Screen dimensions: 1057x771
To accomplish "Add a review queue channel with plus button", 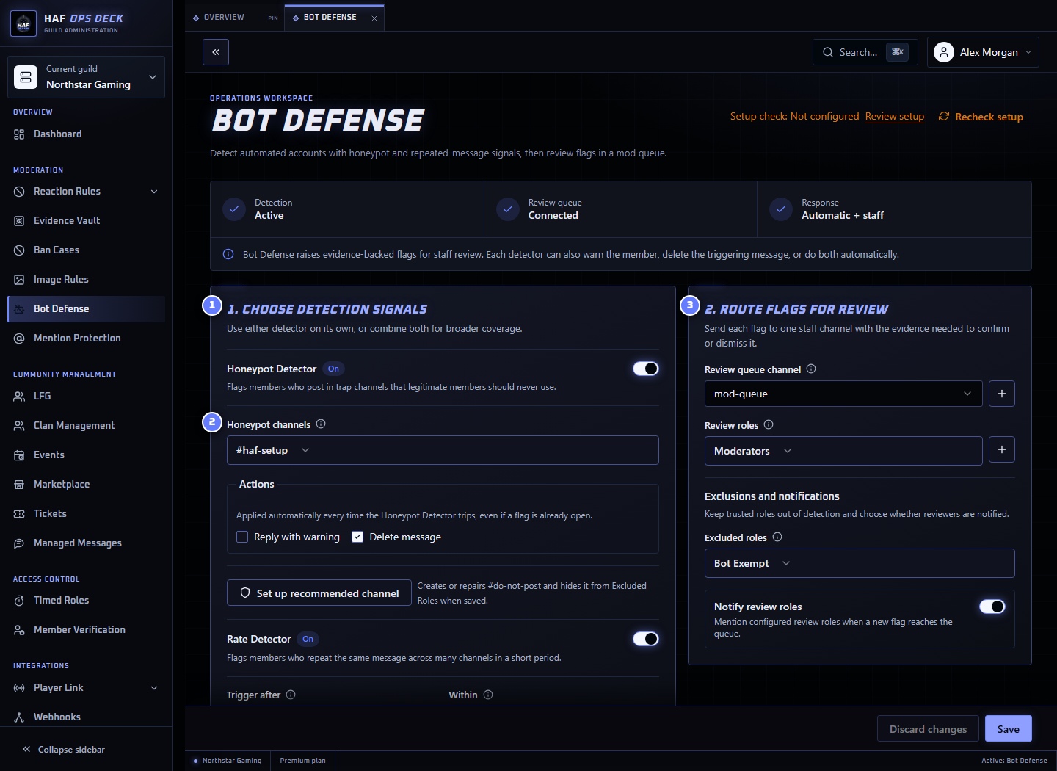I will click(1002, 394).
